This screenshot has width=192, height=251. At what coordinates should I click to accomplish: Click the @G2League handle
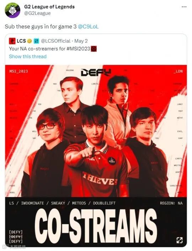[37, 13]
